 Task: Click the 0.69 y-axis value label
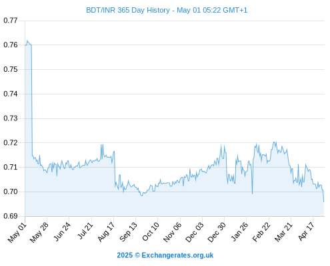click(x=11, y=216)
